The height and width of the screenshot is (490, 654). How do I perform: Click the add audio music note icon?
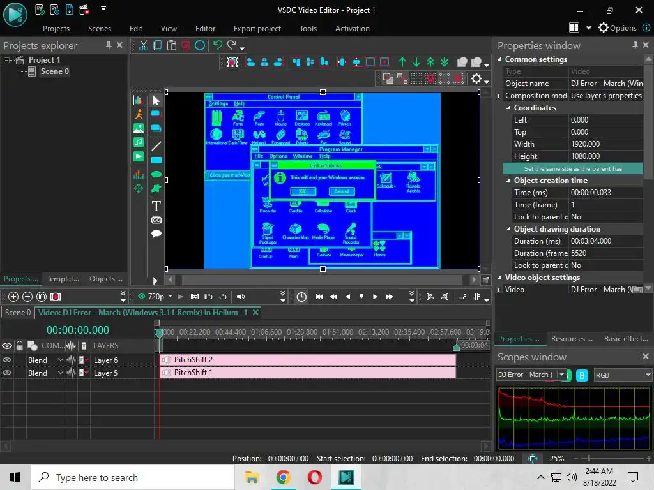pos(139,142)
